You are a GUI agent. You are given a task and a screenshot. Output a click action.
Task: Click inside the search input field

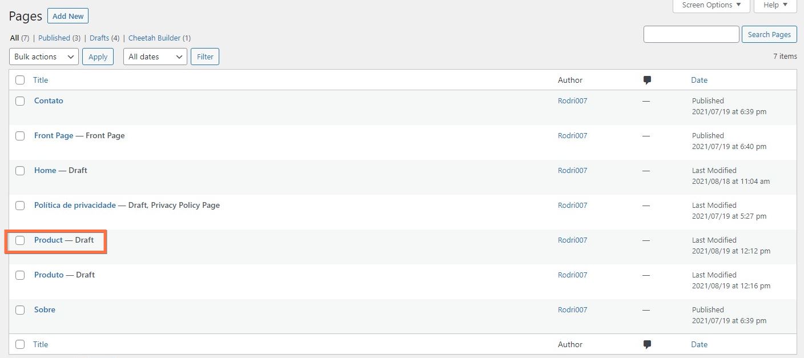(691, 34)
